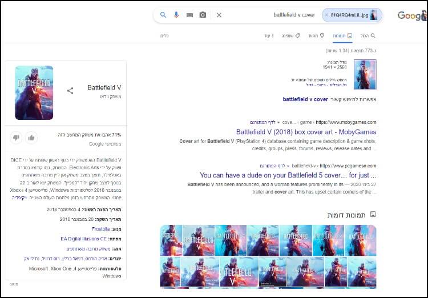Open the on-screen keyboard icon in search bar
The width and height of the screenshot is (428, 298).
point(189,15)
